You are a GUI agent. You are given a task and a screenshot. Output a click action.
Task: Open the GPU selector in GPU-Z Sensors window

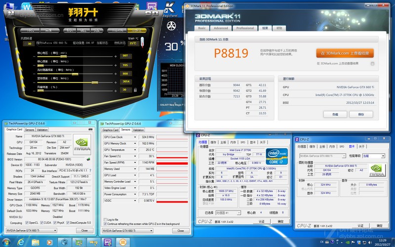pos(127,231)
